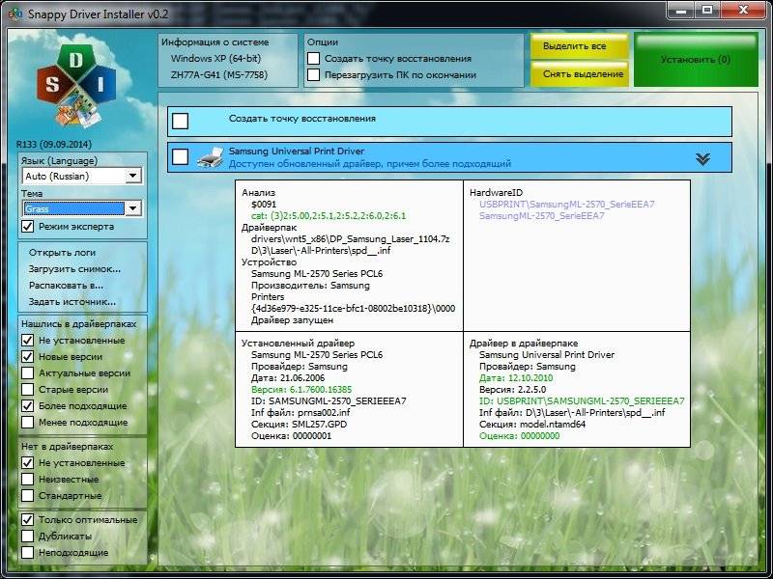Click HardwareID USBPRINT\SamsungML-2570_SerieEEA7 entry
The height and width of the screenshot is (579, 773).
click(x=567, y=204)
